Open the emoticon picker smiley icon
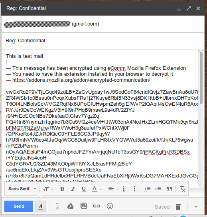 coord(110,206)
